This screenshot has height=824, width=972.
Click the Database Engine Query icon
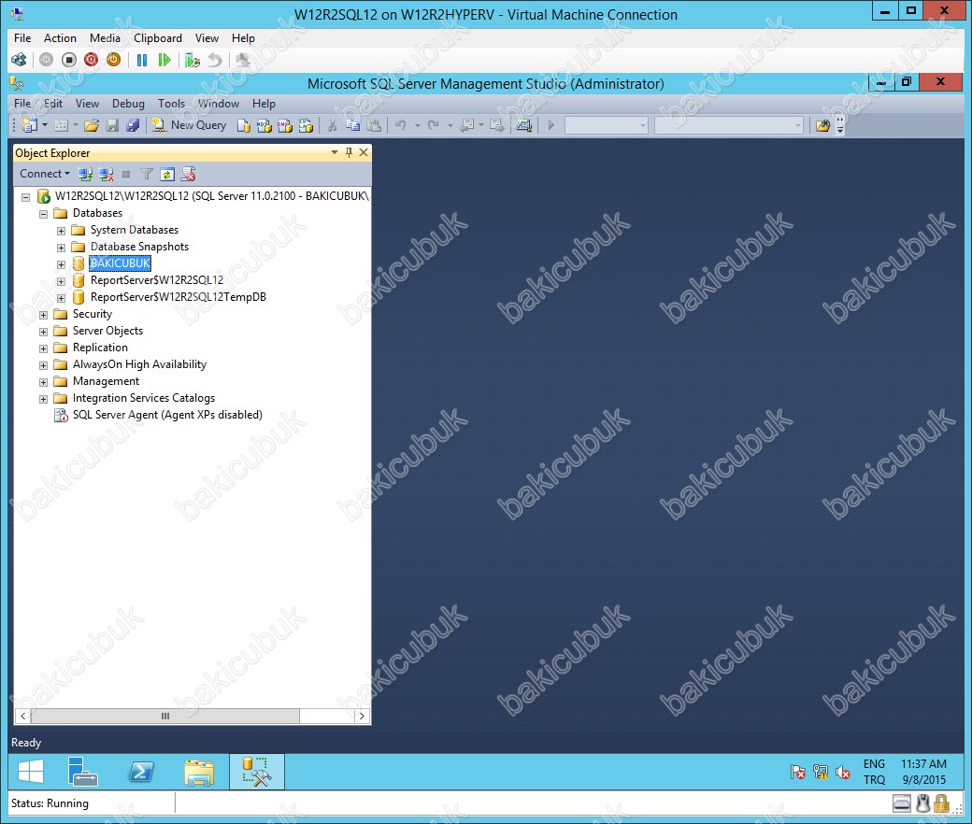pyautogui.click(x=244, y=126)
